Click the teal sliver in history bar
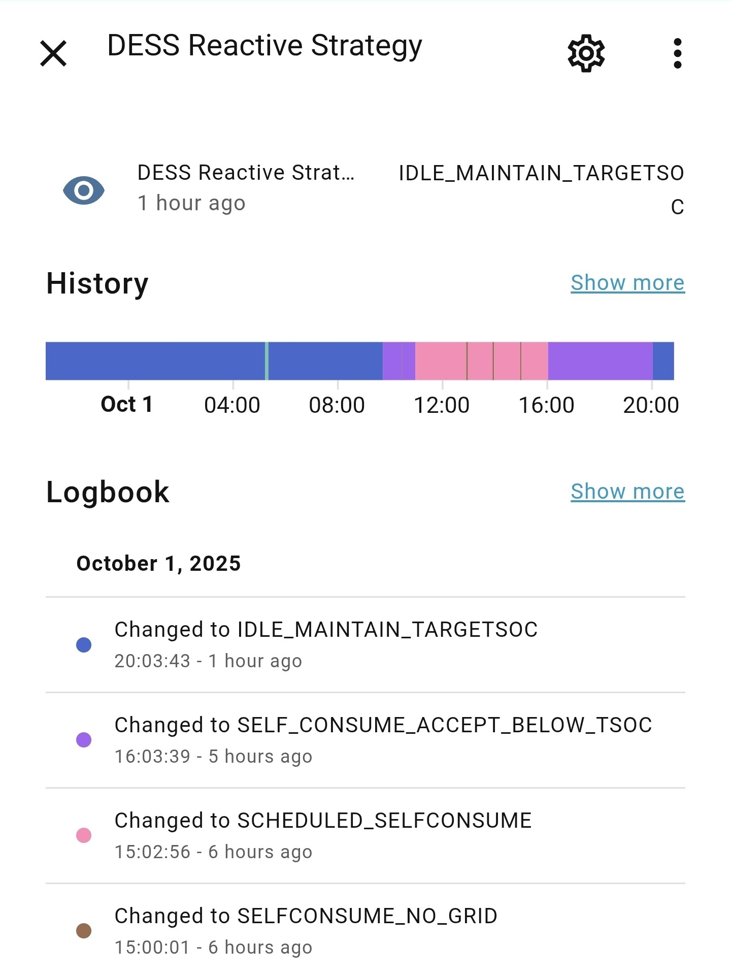 pyautogui.click(x=267, y=361)
